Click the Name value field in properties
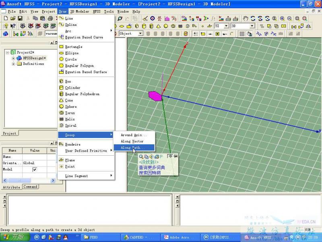The height and width of the screenshot is (242, 322). tap(35, 157)
